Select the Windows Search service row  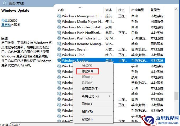click(111, 49)
